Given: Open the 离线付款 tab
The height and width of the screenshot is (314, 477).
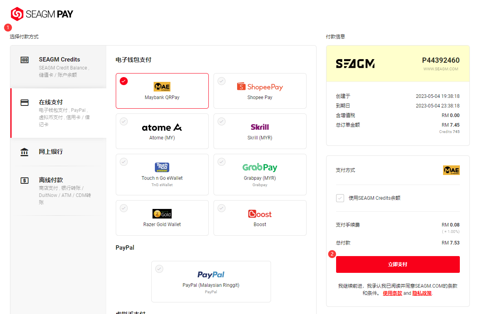Looking at the screenshot, I should [x=58, y=191].
